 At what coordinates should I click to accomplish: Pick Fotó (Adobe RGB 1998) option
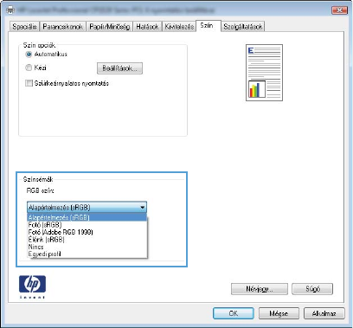point(87,232)
